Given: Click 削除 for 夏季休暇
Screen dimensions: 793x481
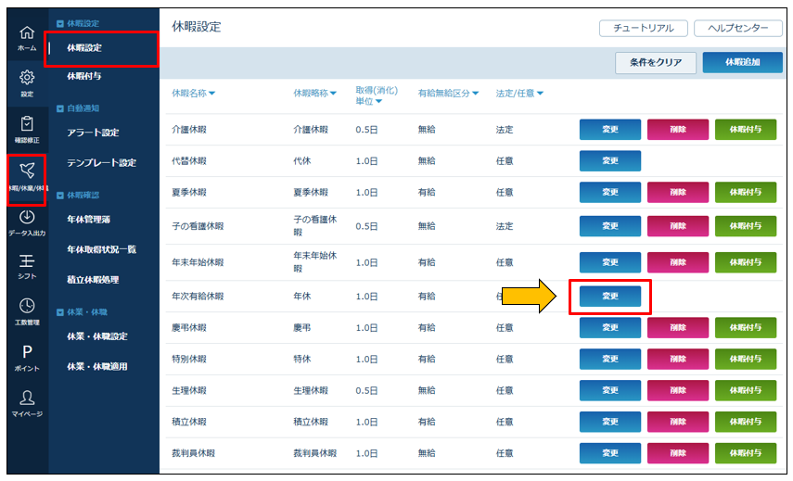Looking at the screenshot, I should [x=678, y=192].
